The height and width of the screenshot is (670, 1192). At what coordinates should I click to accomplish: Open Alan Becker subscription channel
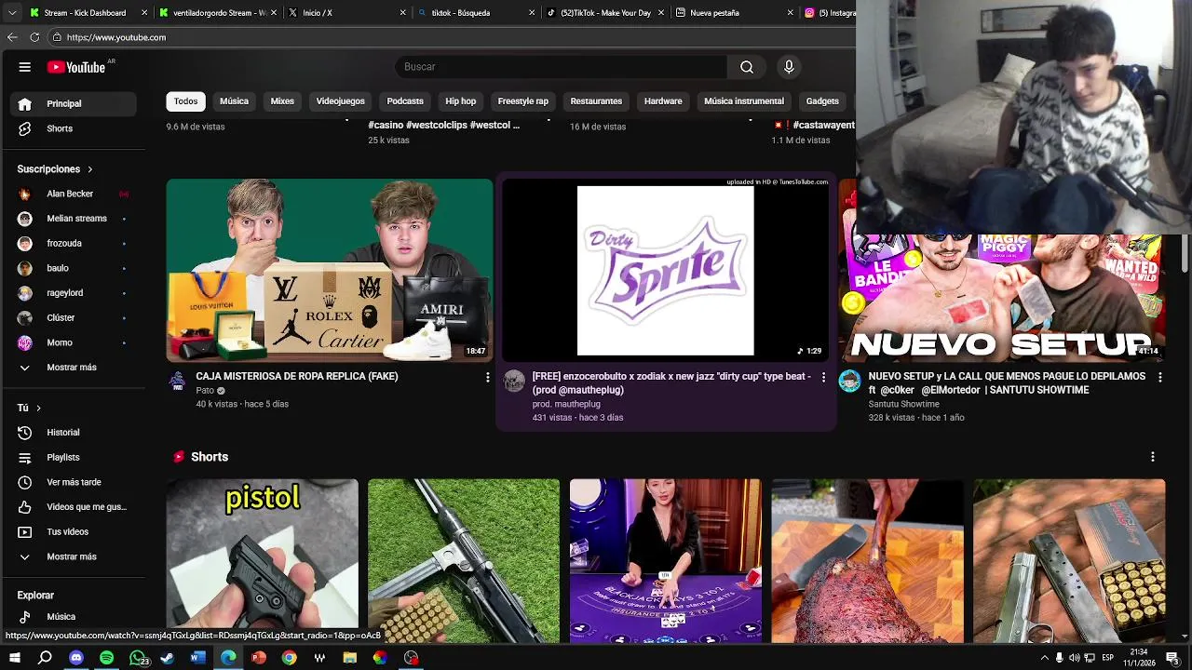pyautogui.click(x=73, y=194)
